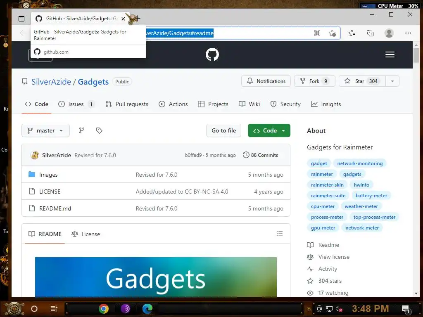Open 'Added/updated to CC BY-NC-SA 4.0' commit message

click(x=182, y=192)
